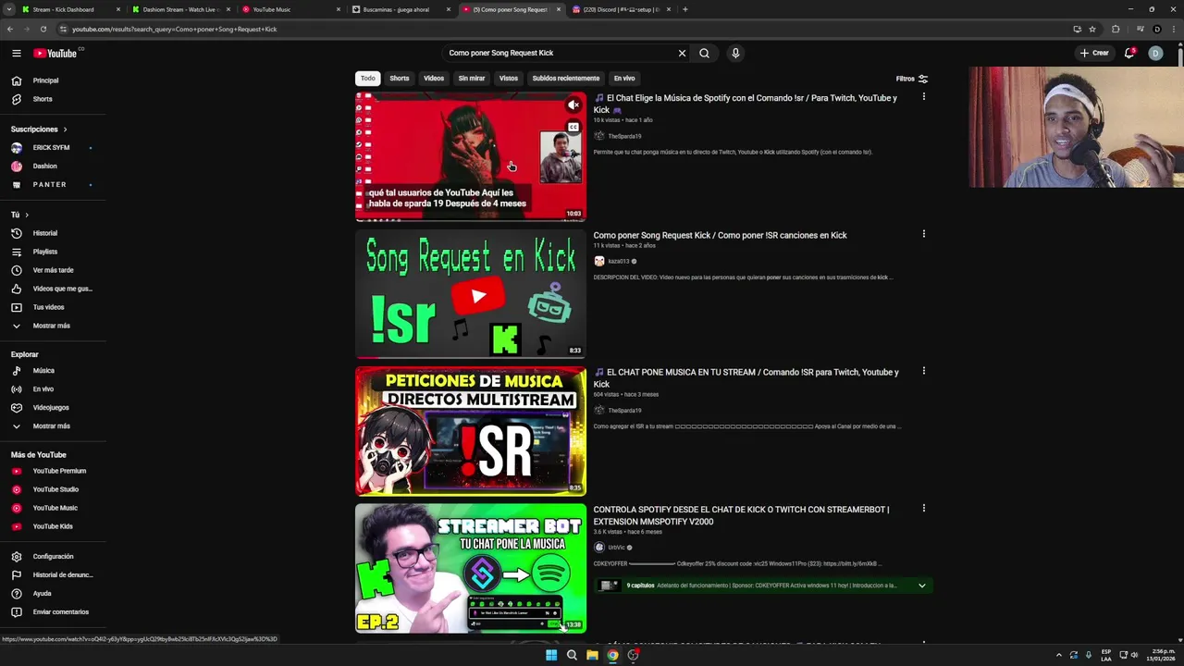Select the Videos filter chip
Image resolution: width=1184 pixels, height=666 pixels.
[434, 79]
